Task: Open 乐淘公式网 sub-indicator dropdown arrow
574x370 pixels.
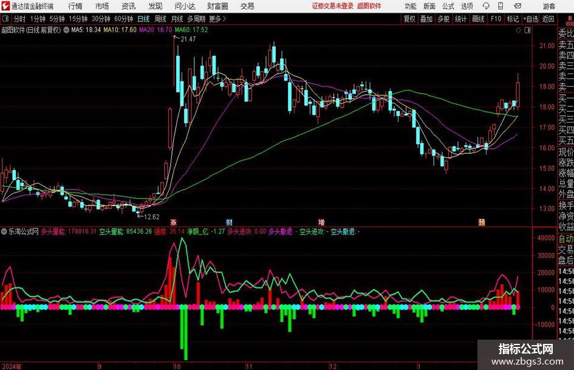Action: pyautogui.click(x=4, y=231)
